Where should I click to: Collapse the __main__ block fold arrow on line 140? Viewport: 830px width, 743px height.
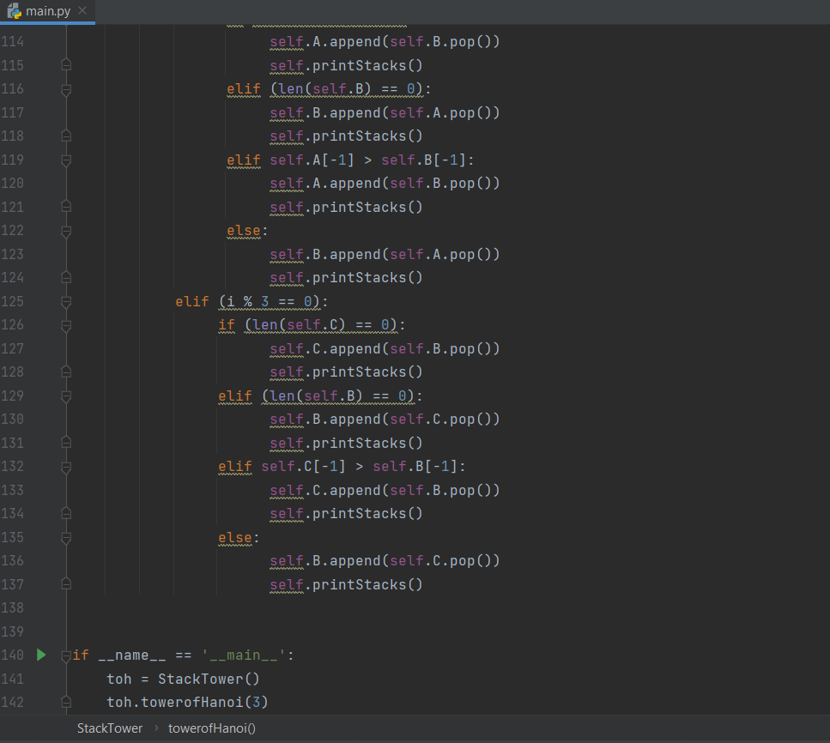coord(66,655)
